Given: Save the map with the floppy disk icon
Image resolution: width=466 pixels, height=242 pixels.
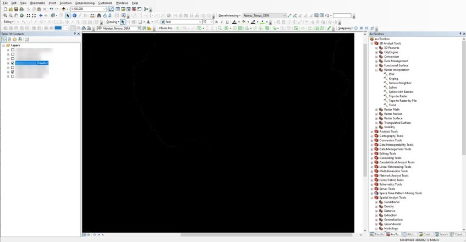Looking at the screenshot, I should (16, 9).
